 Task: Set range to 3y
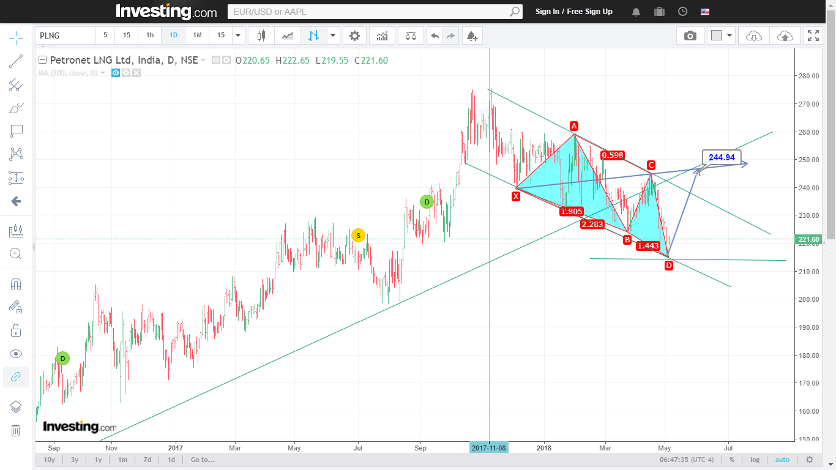tap(75, 460)
